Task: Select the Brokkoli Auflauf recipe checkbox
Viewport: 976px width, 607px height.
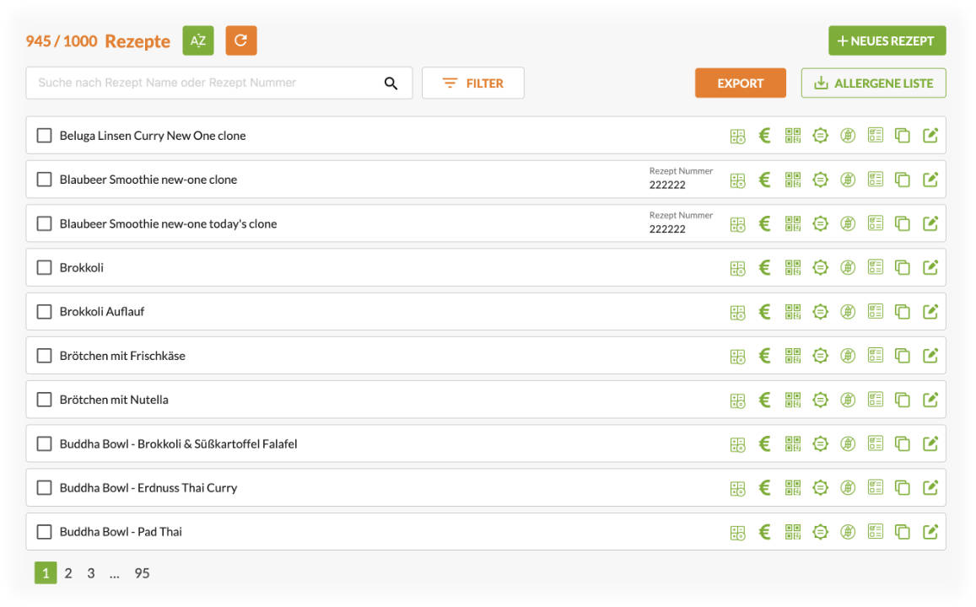Action: (45, 312)
